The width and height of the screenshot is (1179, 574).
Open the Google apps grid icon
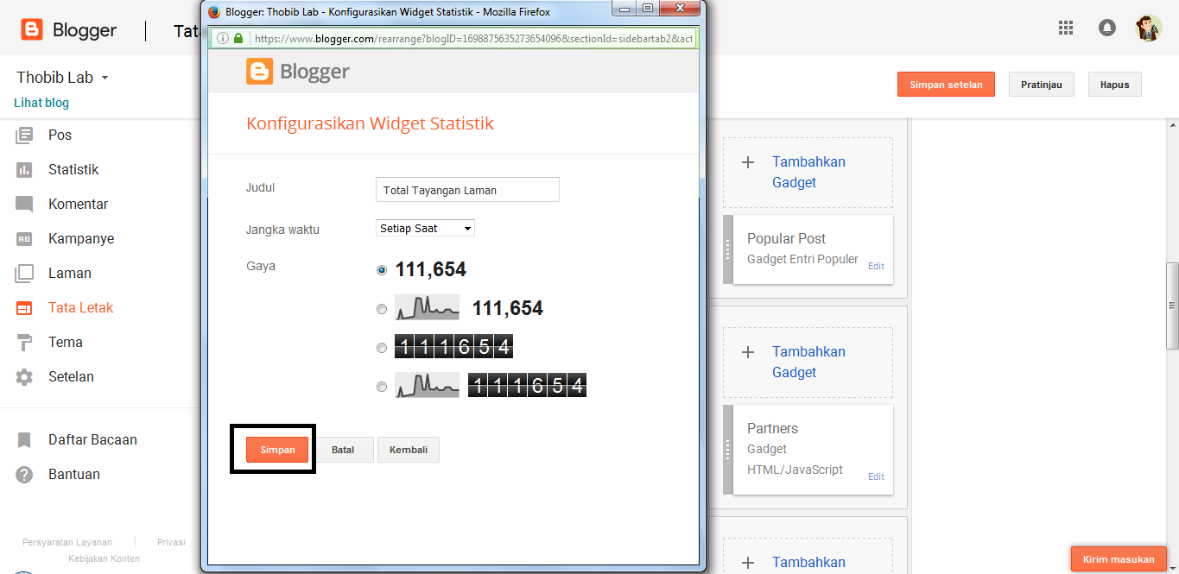tap(1066, 28)
